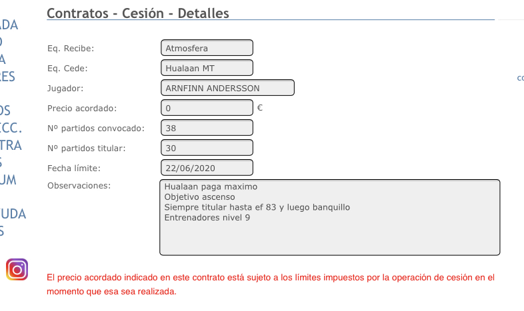Screen dimensions: 524x311
Task: Focus the Precio acordado input
Action: tap(207, 108)
